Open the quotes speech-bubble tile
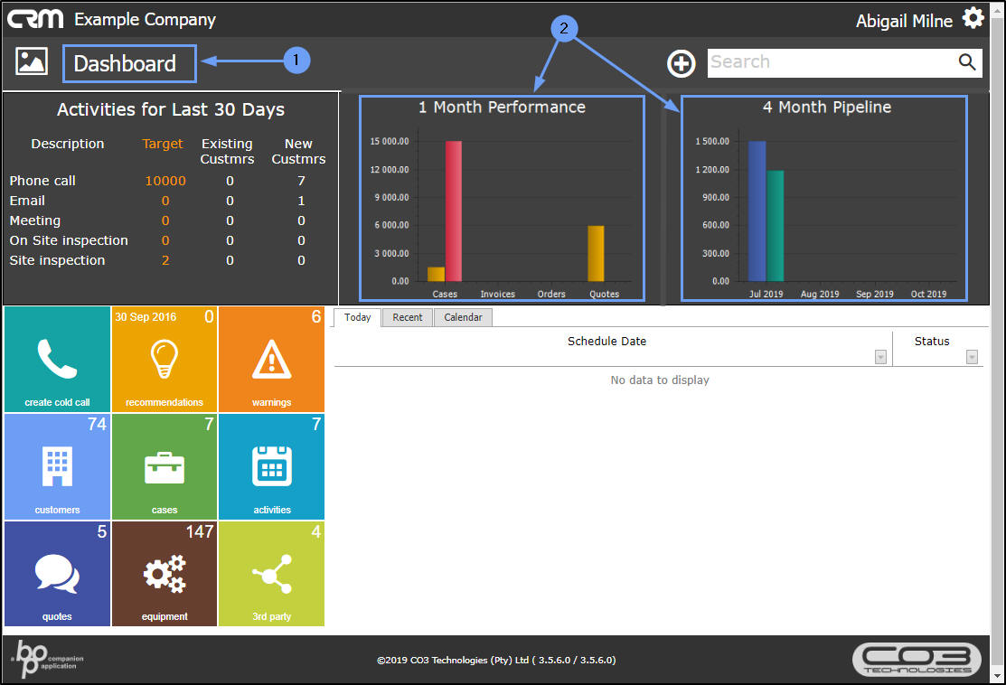 coord(57,574)
